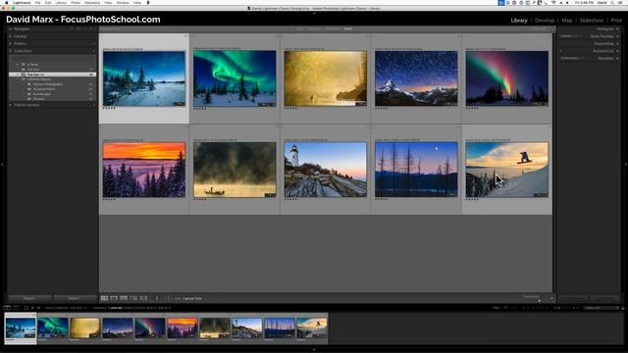Open the Wi-Fi status menu
The width and height of the screenshot is (628, 353).
click(553, 2)
